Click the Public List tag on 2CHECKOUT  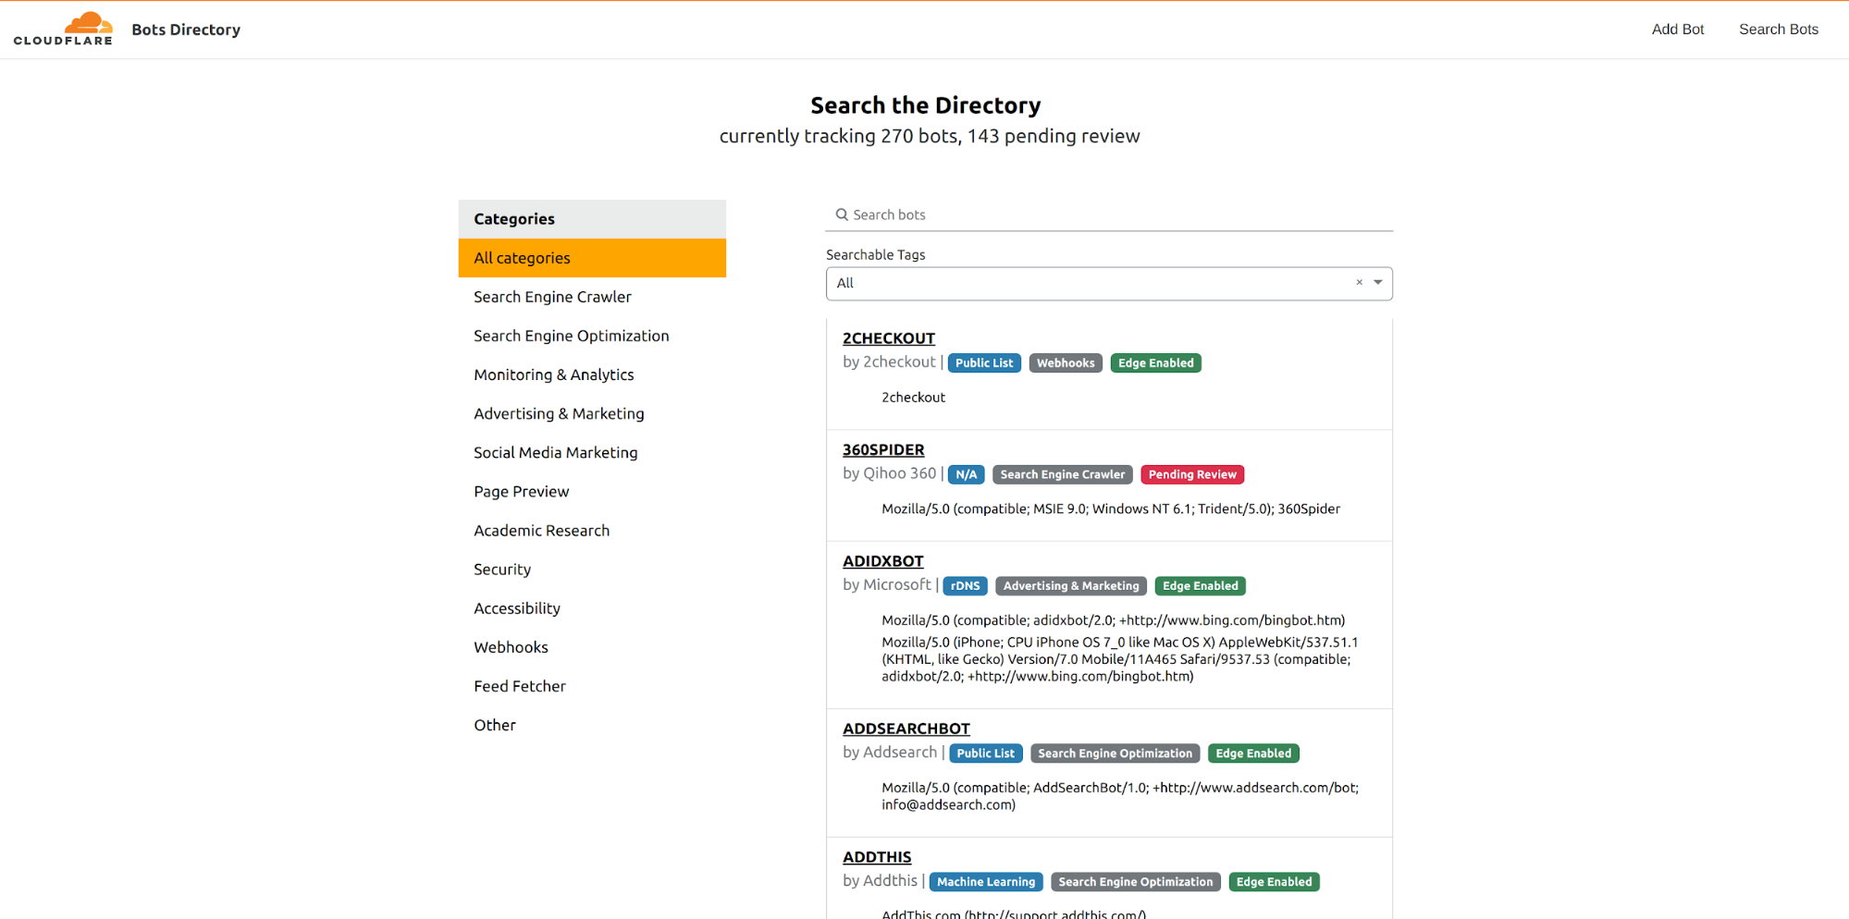click(984, 363)
